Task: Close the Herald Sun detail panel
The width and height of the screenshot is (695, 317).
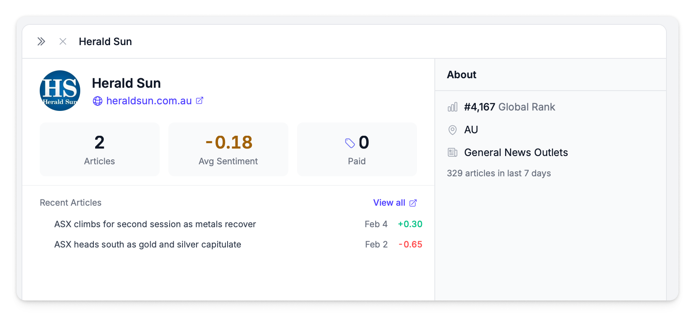Action: [63, 41]
